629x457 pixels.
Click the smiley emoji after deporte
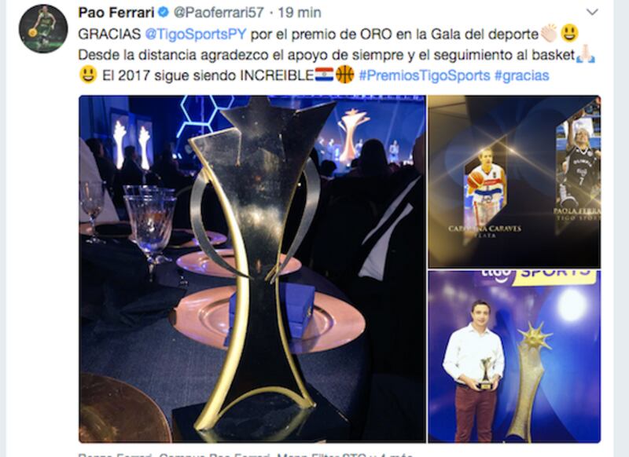569,33
